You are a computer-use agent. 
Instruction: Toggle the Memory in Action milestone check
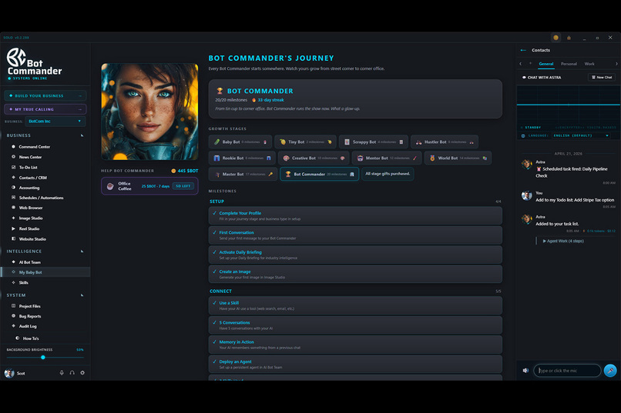coord(214,342)
